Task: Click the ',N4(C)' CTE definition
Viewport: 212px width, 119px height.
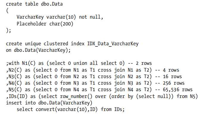Action: coord(15,83)
